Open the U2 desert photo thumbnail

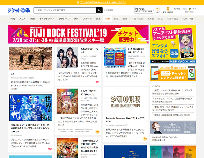(x=31, y=58)
